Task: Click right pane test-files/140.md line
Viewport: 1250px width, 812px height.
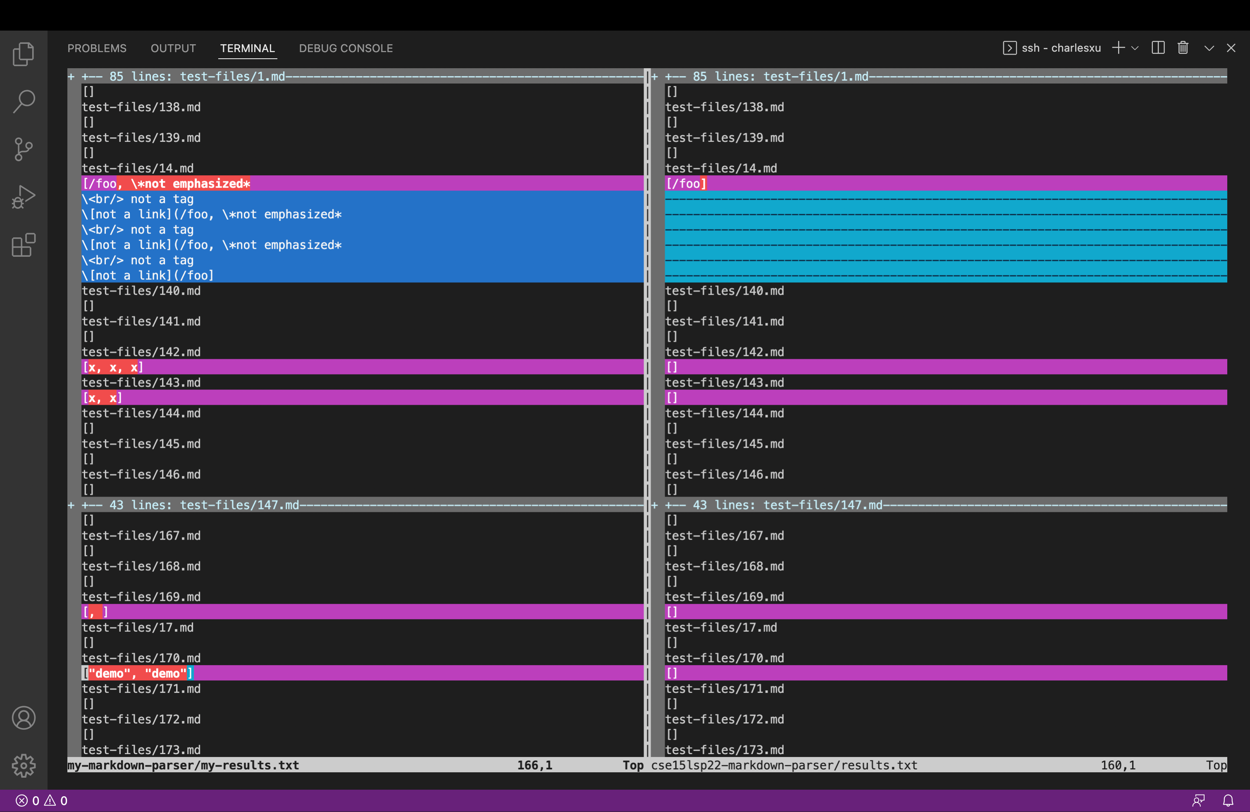Action: coord(724,291)
